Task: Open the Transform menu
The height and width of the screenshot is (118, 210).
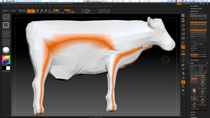Action: coord(96,6)
